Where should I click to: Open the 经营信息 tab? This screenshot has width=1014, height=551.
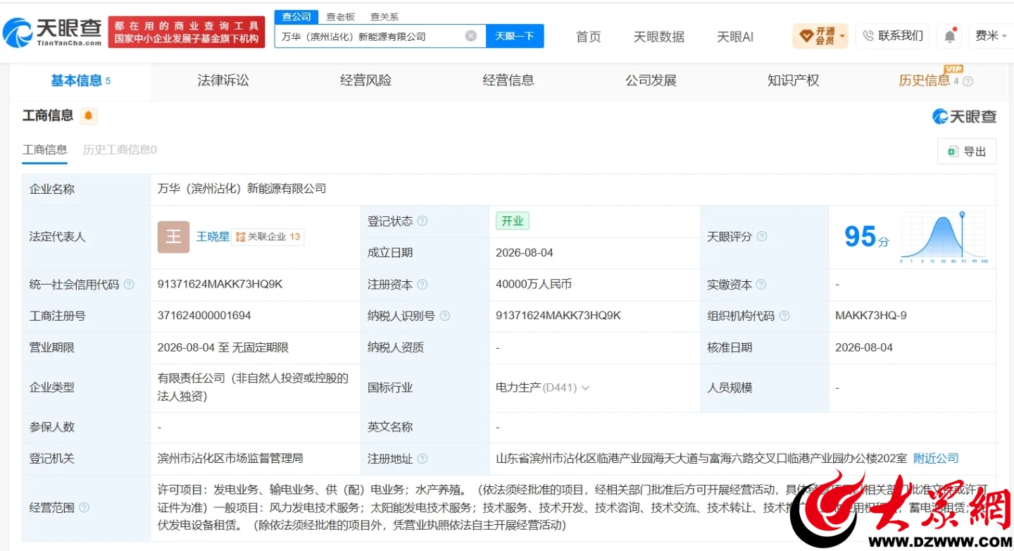pos(508,81)
